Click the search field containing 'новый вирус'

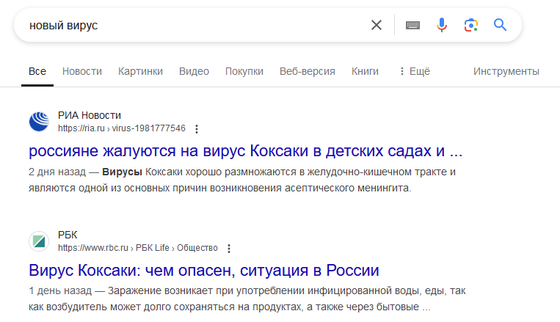(x=191, y=25)
